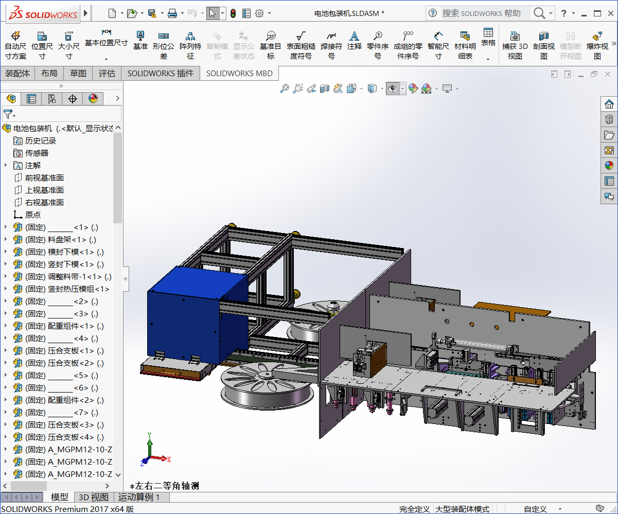Switch to the 装配体 assembly tab
618x514 pixels.
[17, 73]
